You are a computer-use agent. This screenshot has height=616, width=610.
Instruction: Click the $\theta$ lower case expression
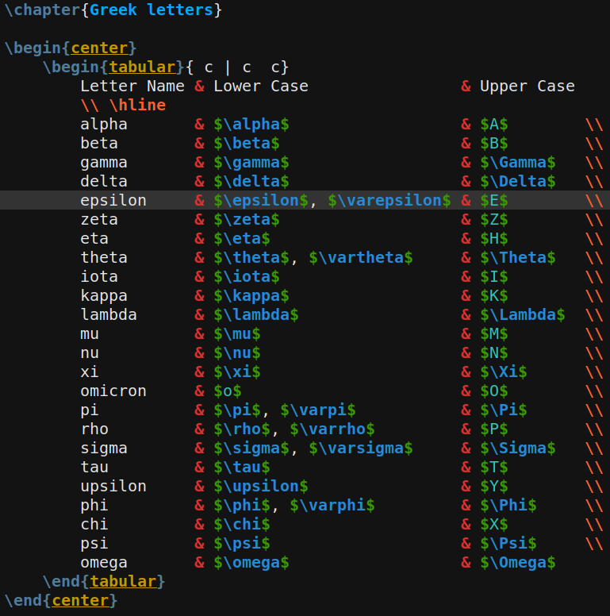(x=251, y=258)
